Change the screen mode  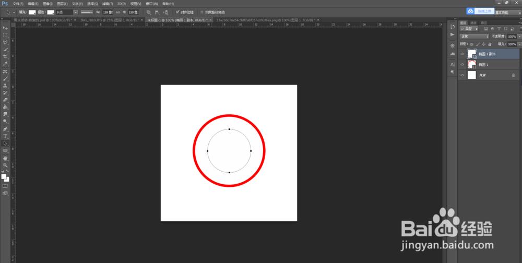pos(5,194)
